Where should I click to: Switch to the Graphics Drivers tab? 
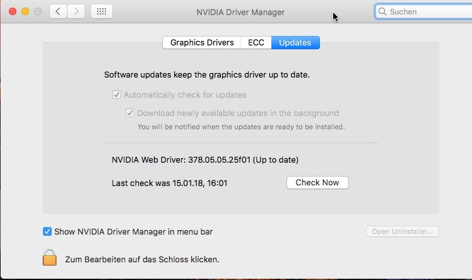tap(202, 43)
